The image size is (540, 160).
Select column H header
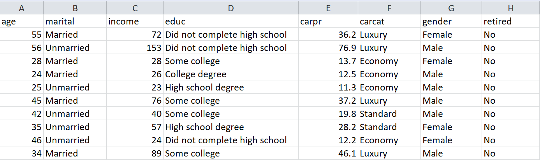[x=511, y=8]
